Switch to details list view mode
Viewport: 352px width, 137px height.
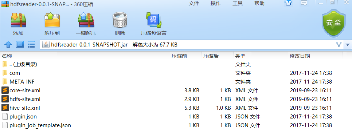point(31,45)
